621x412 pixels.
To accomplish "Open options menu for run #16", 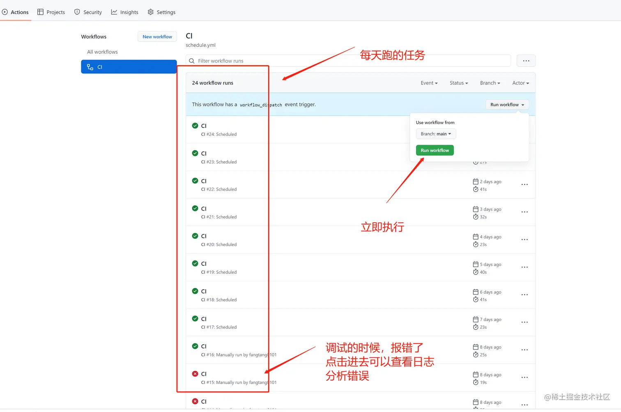I will (524, 350).
